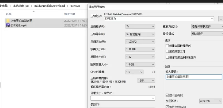Image resolution: width=223 pixels, height=108 pixels.
Task: Go to BaiduNetdiskDownload in breadcrumb
Action: (50, 6)
